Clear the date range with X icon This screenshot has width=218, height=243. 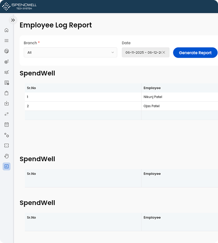(x=164, y=52)
